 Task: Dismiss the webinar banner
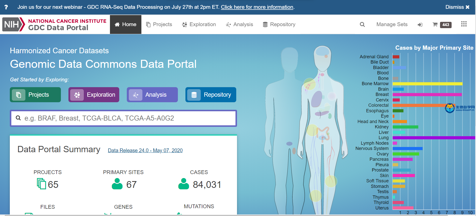coord(457,7)
